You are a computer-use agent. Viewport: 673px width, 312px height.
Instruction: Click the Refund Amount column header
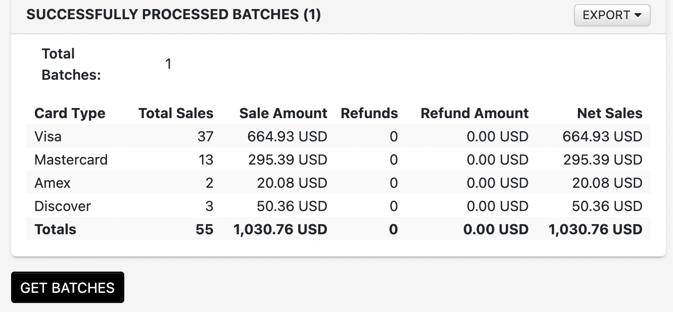coord(474,113)
